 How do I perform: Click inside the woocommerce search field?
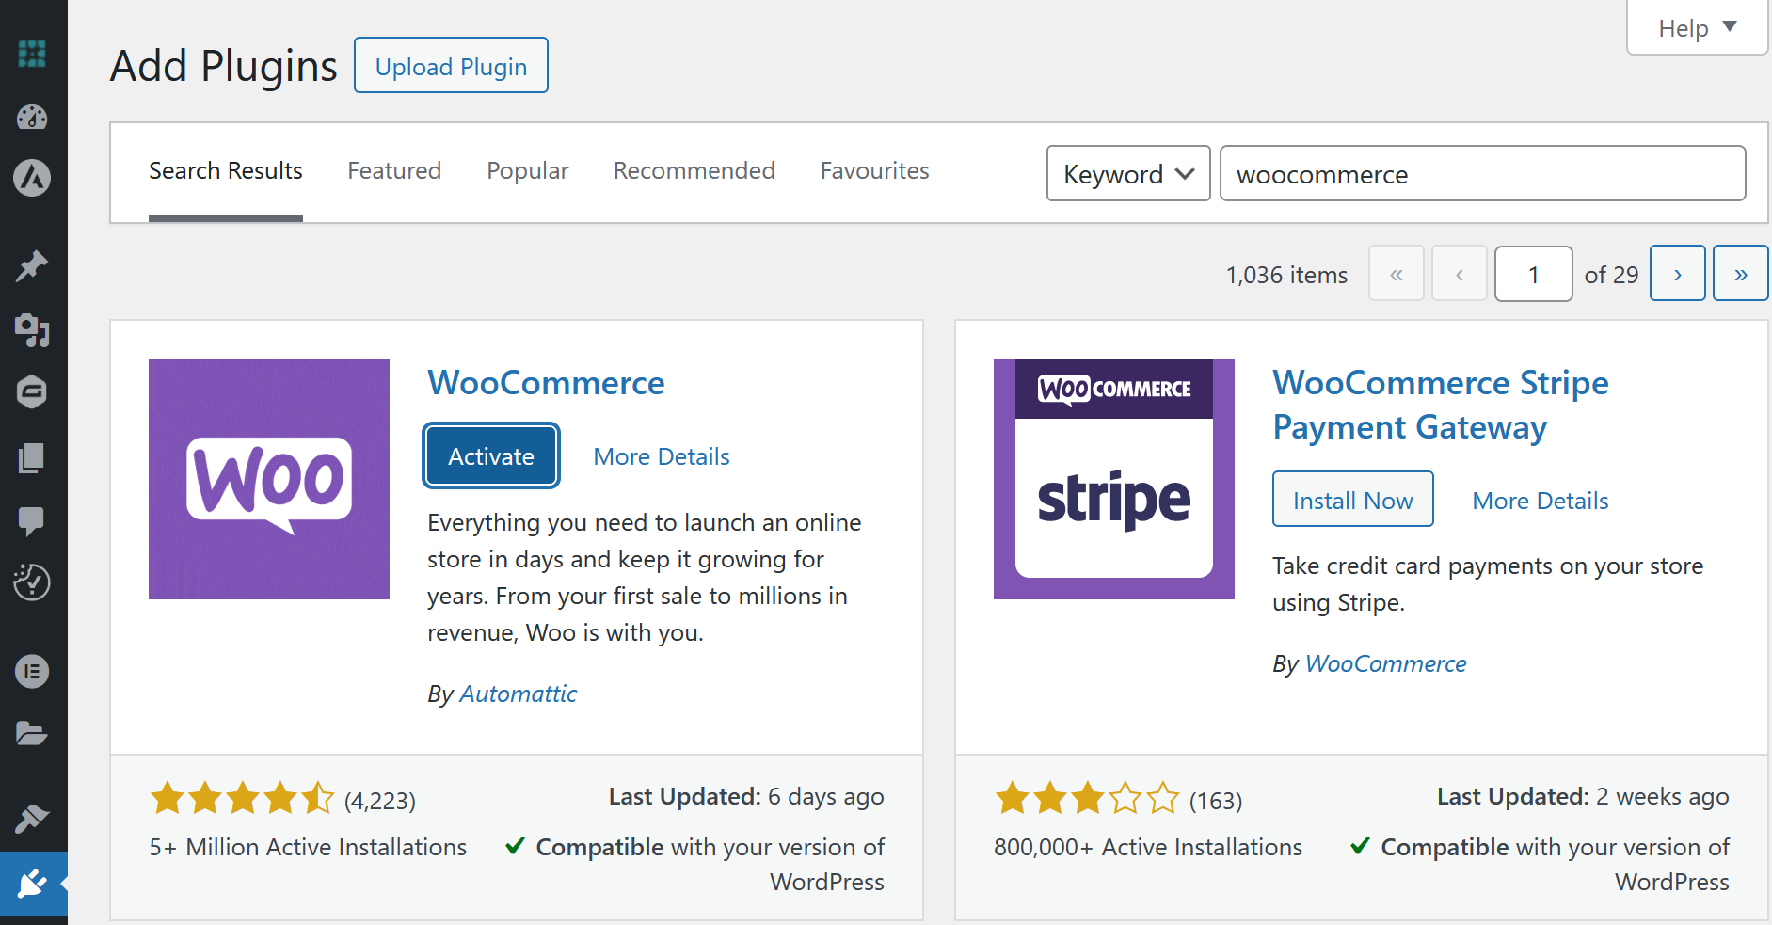pyautogui.click(x=1482, y=173)
